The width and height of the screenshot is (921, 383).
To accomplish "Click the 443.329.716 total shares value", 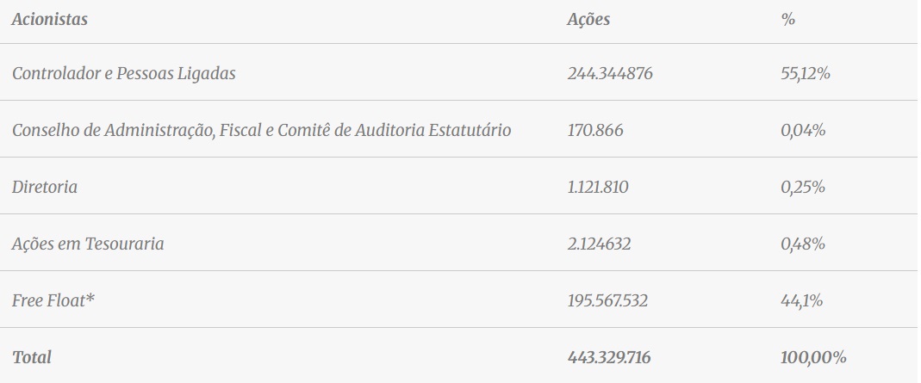I will tap(609, 357).
